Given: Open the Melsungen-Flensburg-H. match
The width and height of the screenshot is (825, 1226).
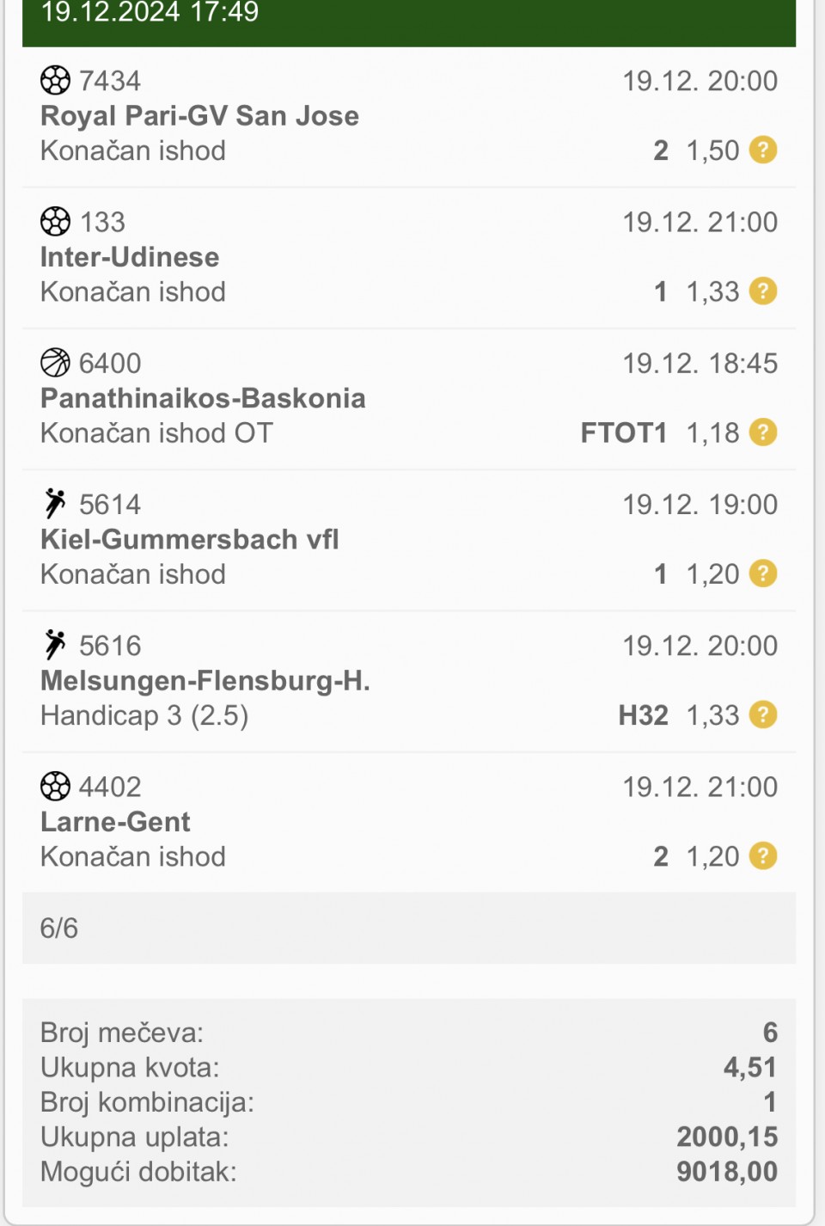Looking at the screenshot, I should 205,680.
